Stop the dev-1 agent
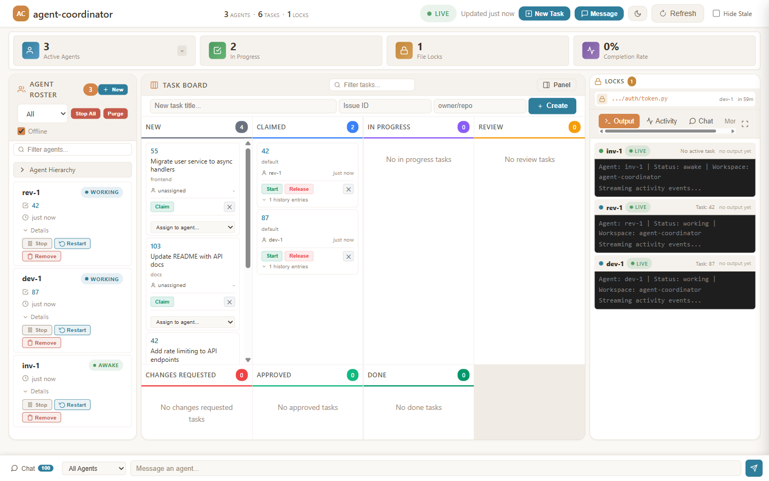The image size is (769, 481). point(37,330)
